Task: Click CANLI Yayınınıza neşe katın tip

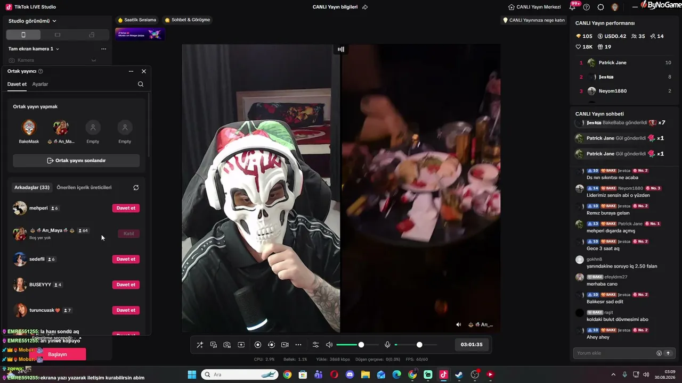Action: point(534,20)
